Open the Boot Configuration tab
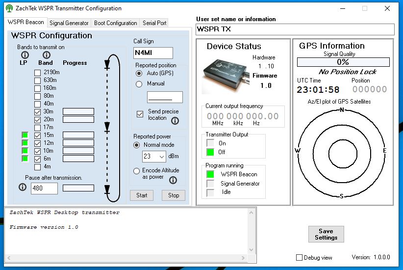Screen dimensions: 403x270 [115, 23]
